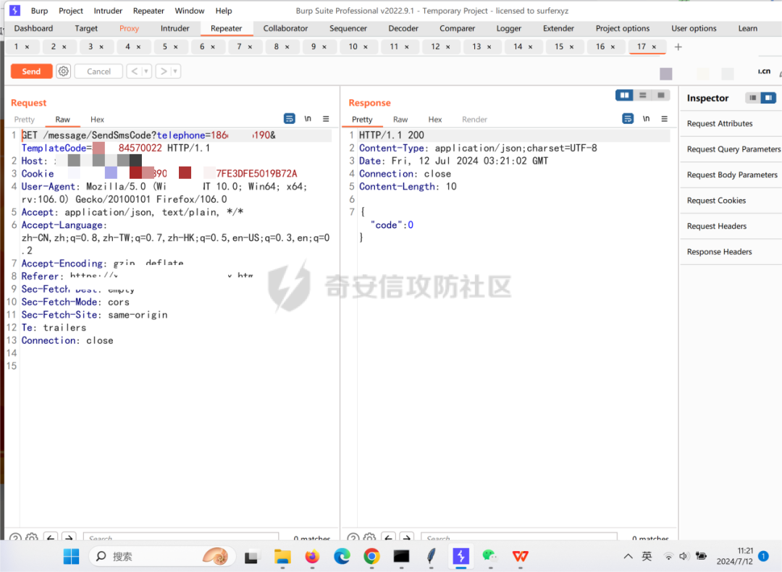Open the Burp menu

(39, 10)
